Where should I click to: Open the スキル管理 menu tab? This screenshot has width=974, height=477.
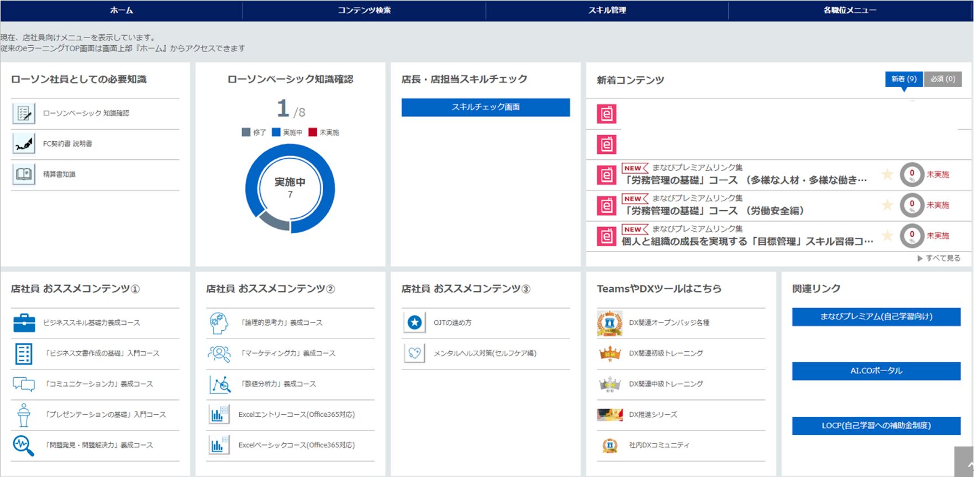[x=607, y=10]
